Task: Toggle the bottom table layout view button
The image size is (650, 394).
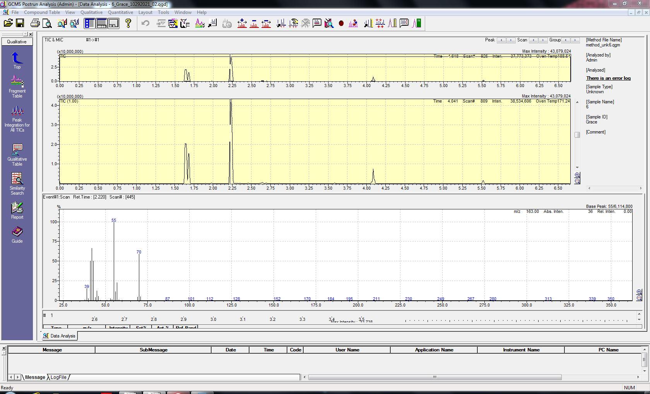Action: 102,23
